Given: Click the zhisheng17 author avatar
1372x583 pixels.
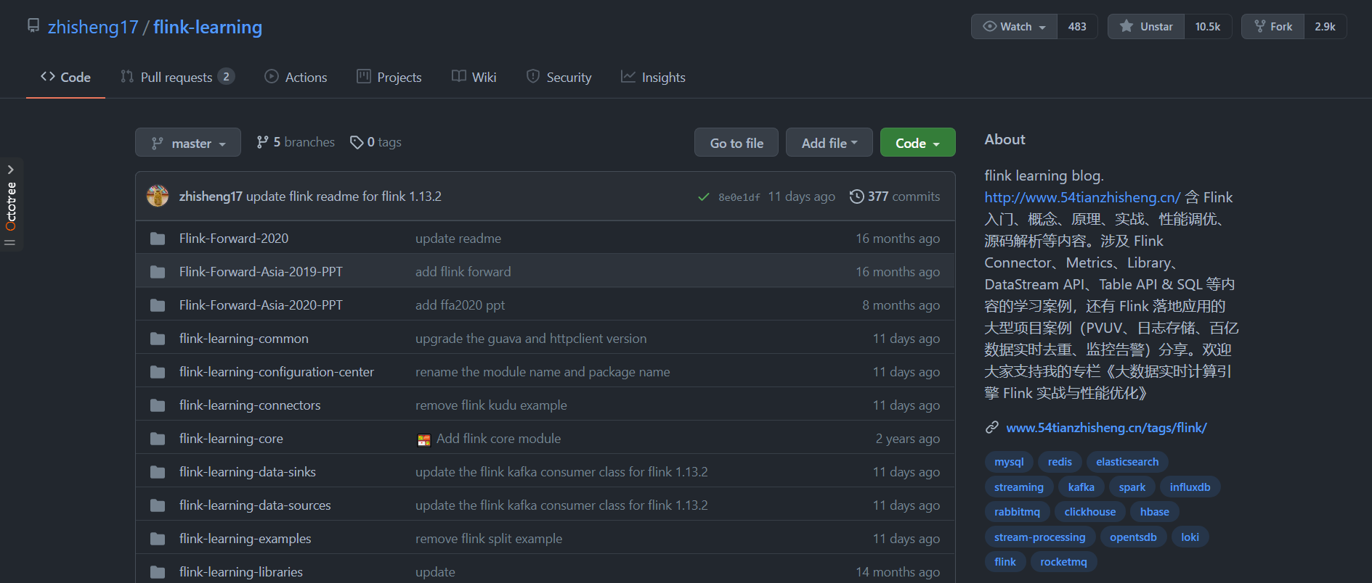Looking at the screenshot, I should tap(158, 196).
